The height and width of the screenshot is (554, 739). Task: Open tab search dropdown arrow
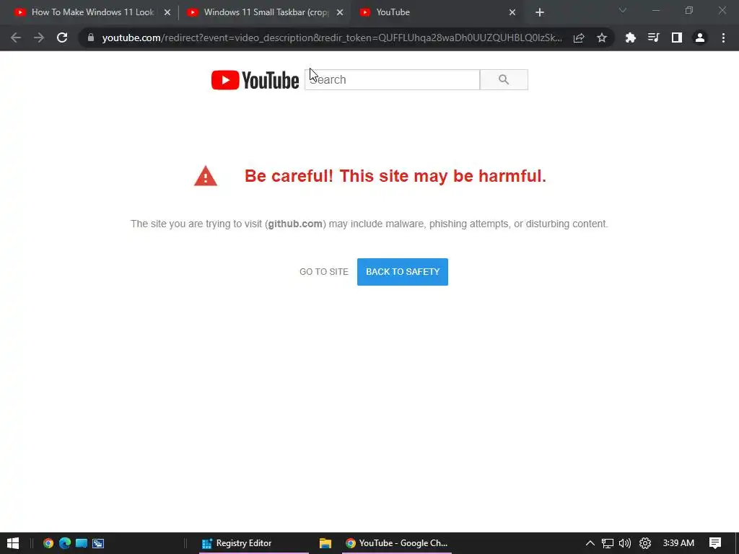click(623, 10)
